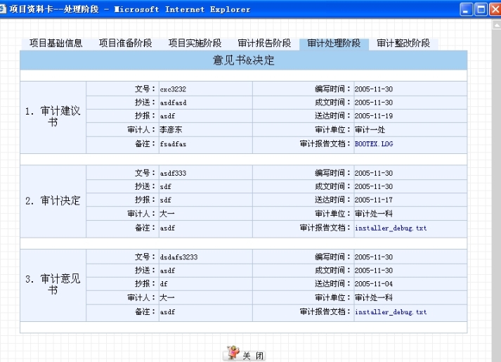Select the 2. 审计决定 section label
The width and height of the screenshot is (501, 362).
pyautogui.click(x=53, y=201)
